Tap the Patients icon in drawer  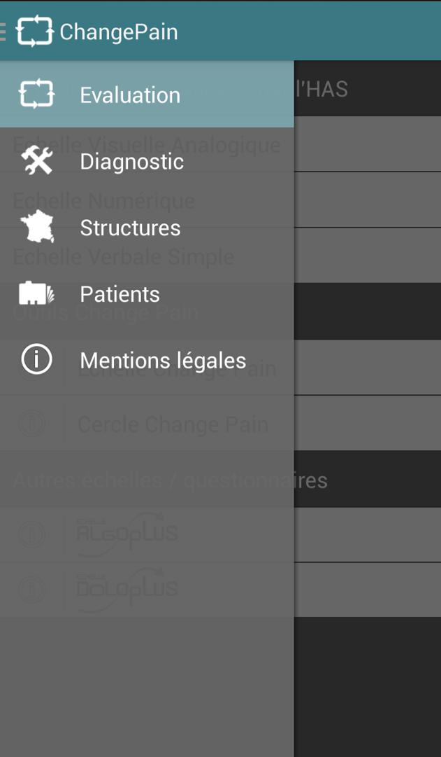[x=37, y=294]
